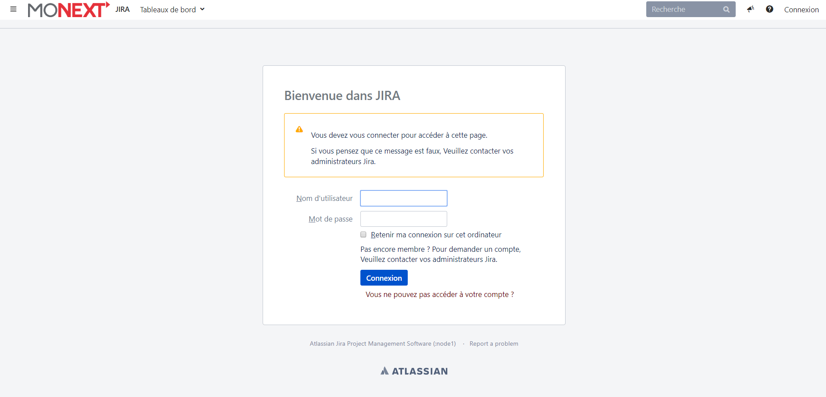This screenshot has width=826, height=397.
Task: Click the Atlassian logo in the footer
Action: coord(414,371)
